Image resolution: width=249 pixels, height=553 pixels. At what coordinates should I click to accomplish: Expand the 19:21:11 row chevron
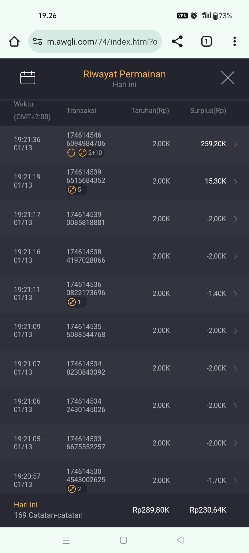point(235,294)
